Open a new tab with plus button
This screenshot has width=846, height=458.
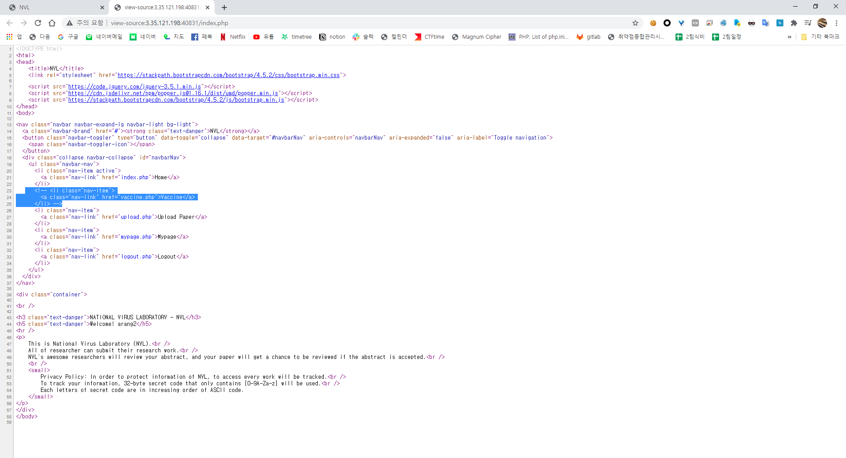224,7
